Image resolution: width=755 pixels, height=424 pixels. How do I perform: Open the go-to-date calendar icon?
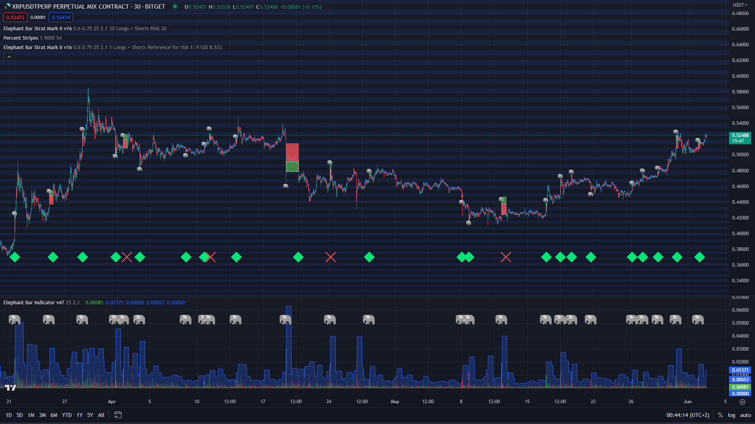(x=118, y=415)
